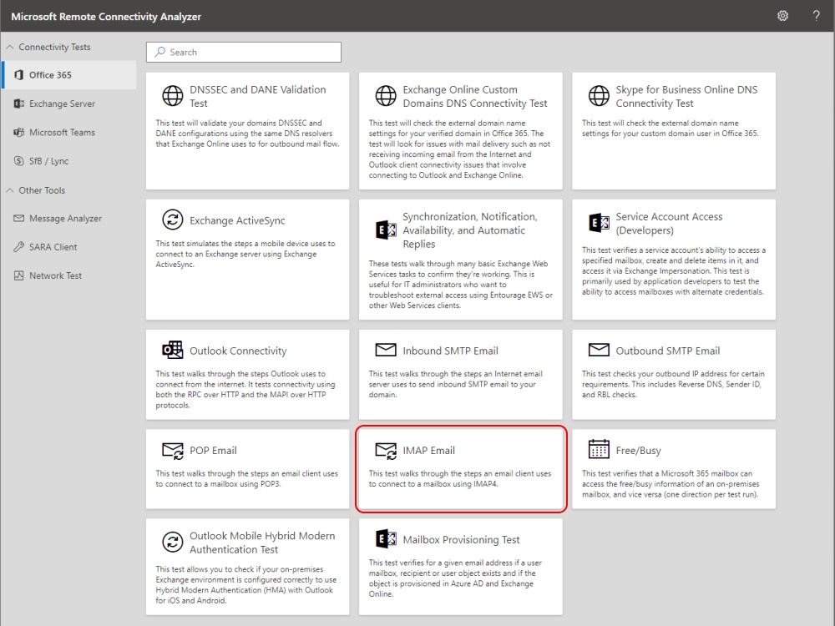The height and width of the screenshot is (626, 835).
Task: Click the Free/Busy card description text
Action: pyautogui.click(x=671, y=484)
